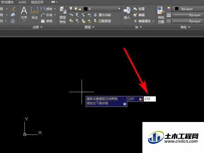
Task: Open the A360 ribbon tab
Action: (x=22, y=2)
